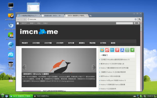Share via the blue Tencent Weibo icon
157x98 pixels.
click(x=112, y=50)
